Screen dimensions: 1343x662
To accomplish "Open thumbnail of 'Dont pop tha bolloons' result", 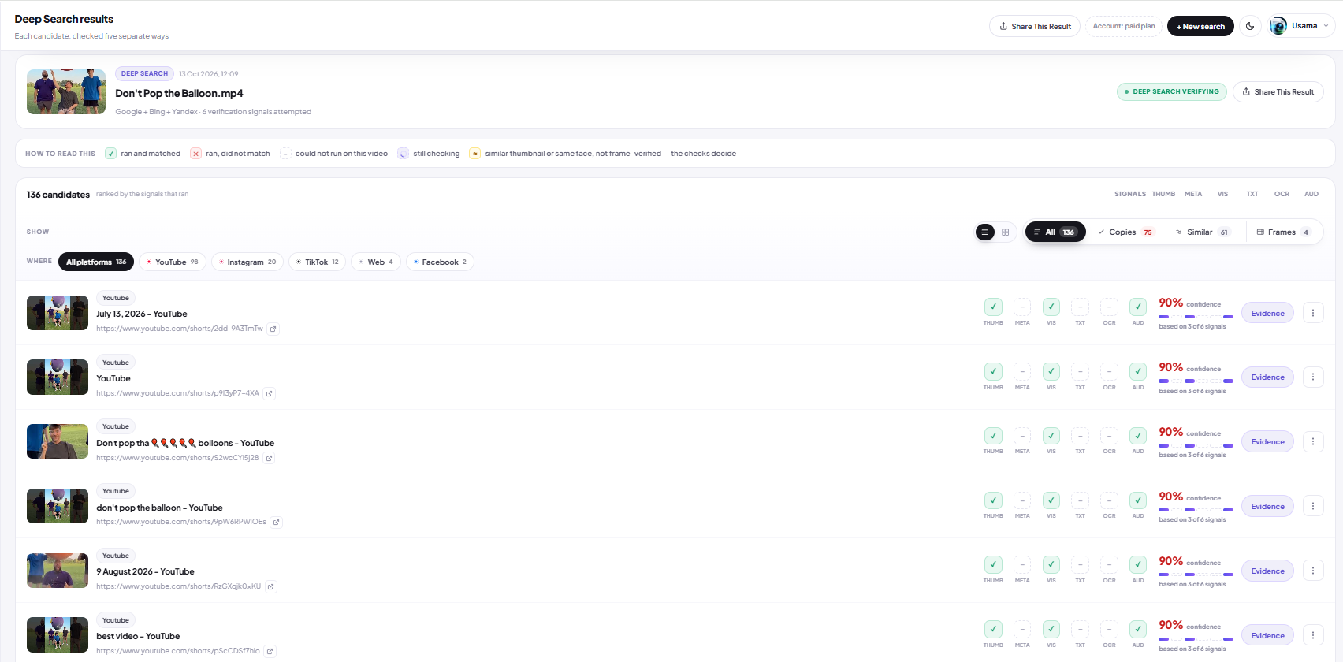I will [x=58, y=441].
